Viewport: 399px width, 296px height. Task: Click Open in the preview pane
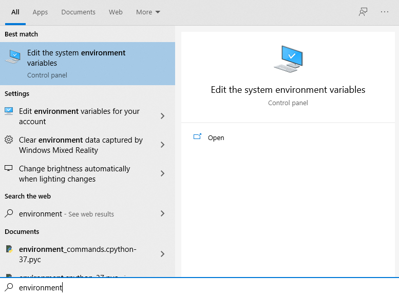pyautogui.click(x=216, y=138)
